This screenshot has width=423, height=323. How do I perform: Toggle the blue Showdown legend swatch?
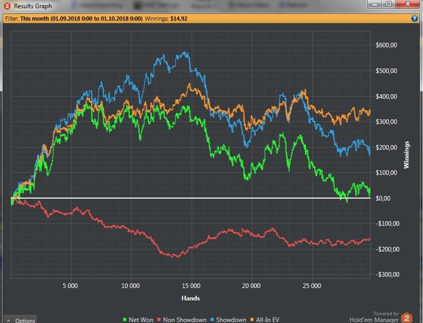tap(212, 320)
